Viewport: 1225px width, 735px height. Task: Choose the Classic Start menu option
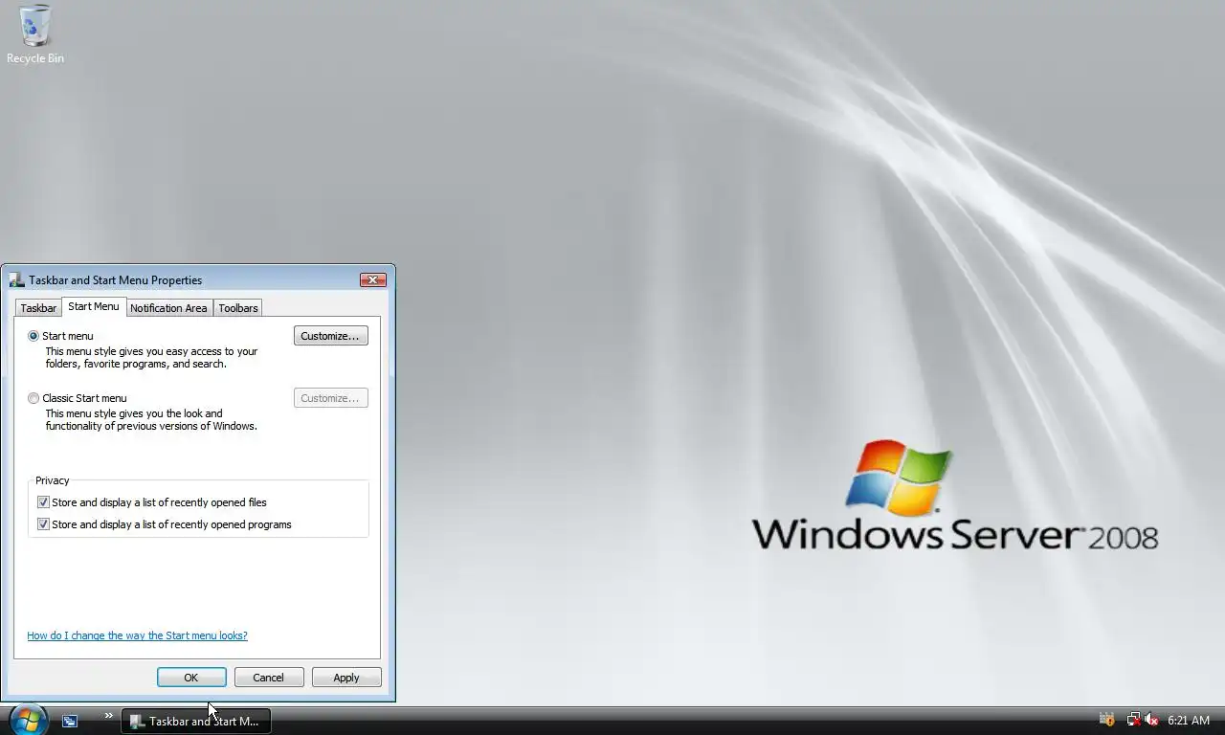tap(33, 398)
